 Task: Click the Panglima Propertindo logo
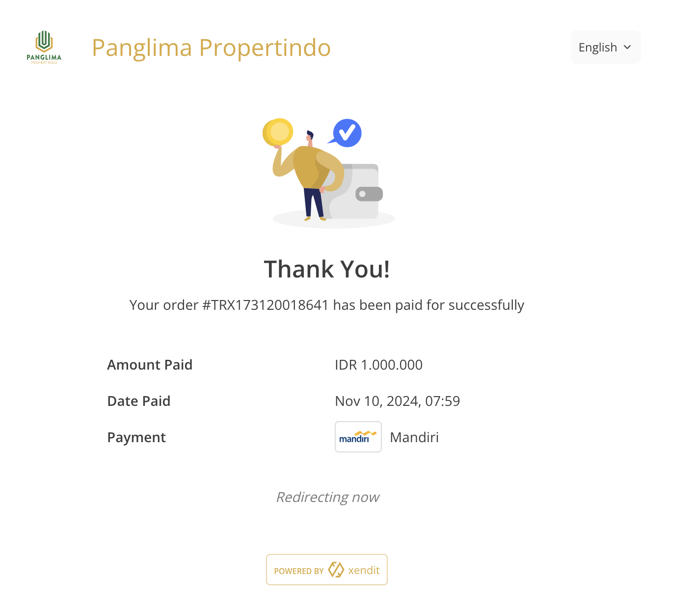[x=44, y=47]
